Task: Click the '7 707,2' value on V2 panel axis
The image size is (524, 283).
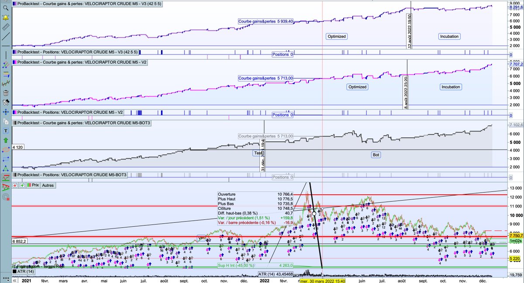Action: [517, 64]
